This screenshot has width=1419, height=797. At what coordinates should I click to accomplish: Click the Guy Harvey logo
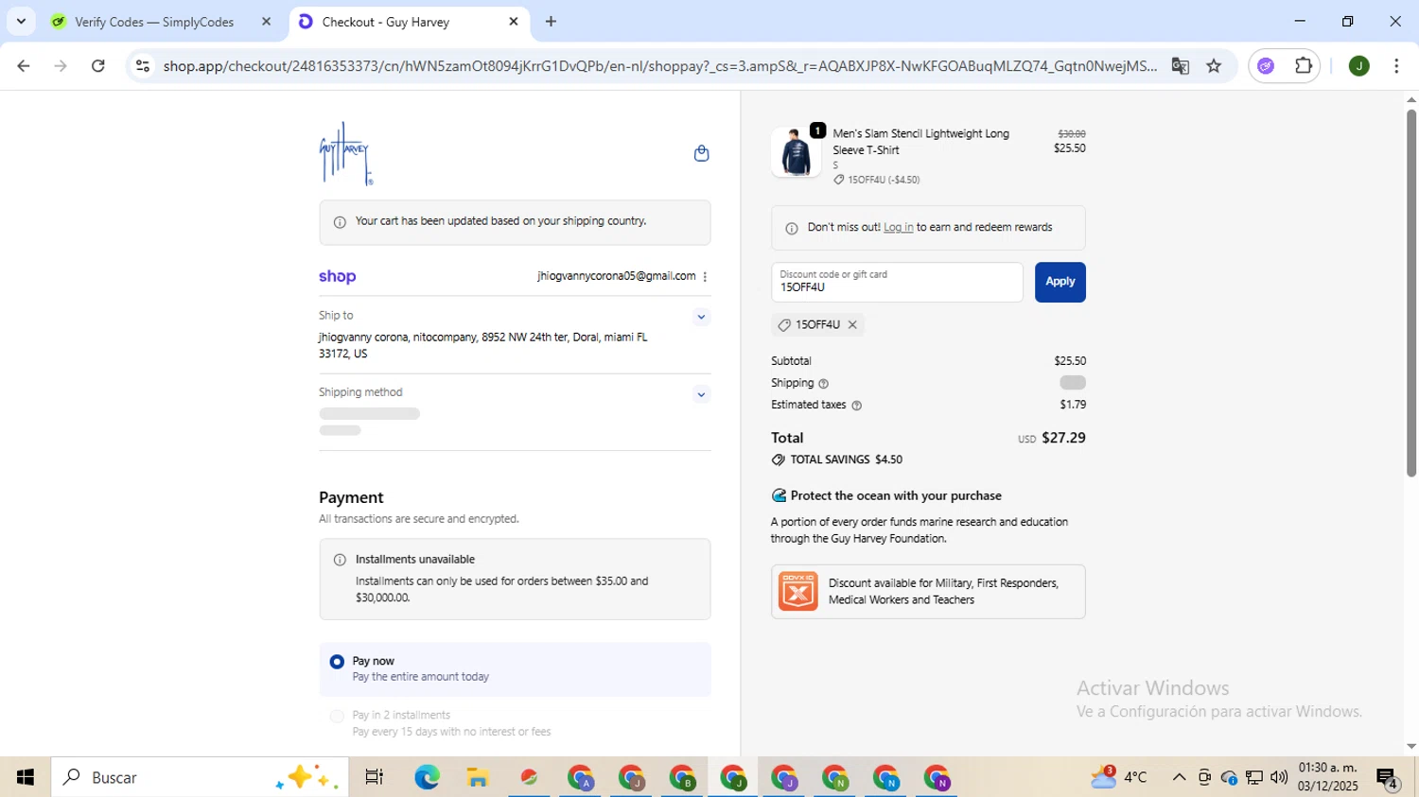346,154
